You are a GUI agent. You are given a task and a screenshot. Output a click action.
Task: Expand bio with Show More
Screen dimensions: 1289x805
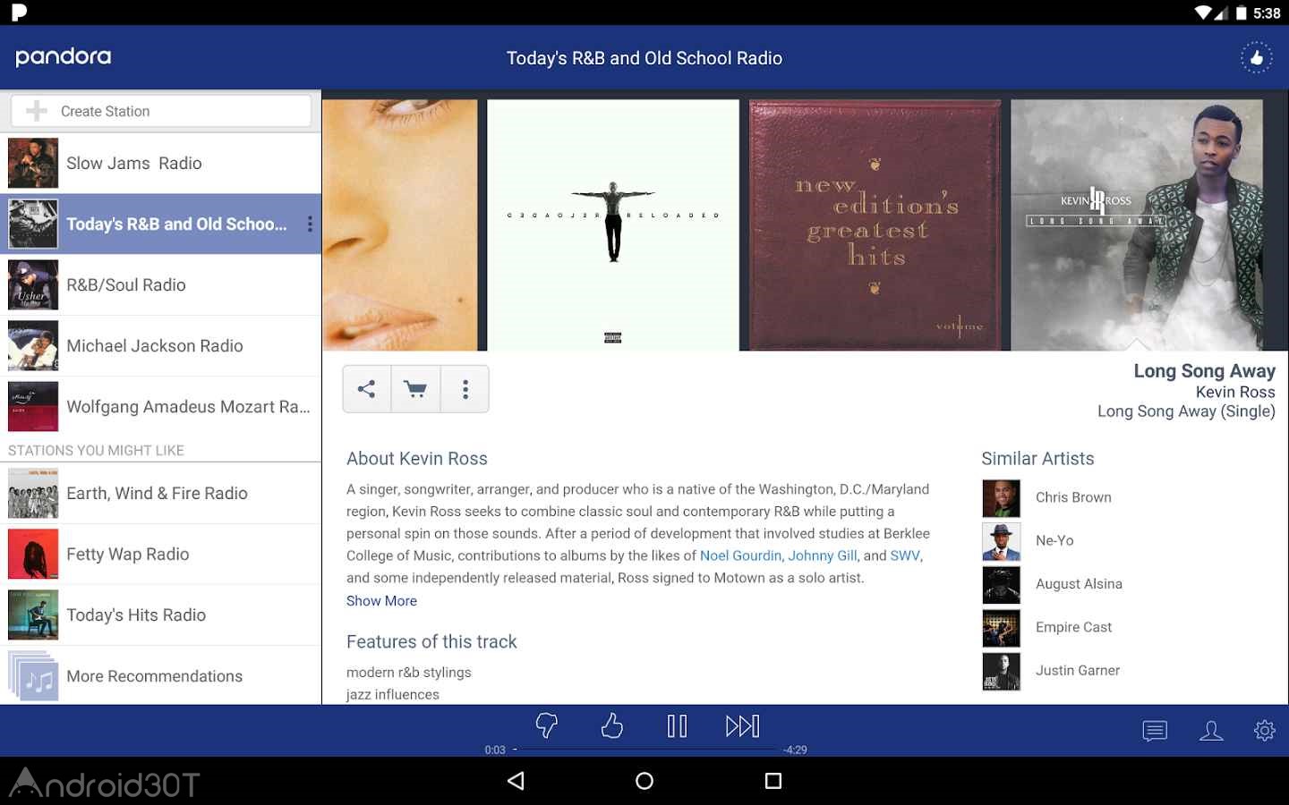381,601
